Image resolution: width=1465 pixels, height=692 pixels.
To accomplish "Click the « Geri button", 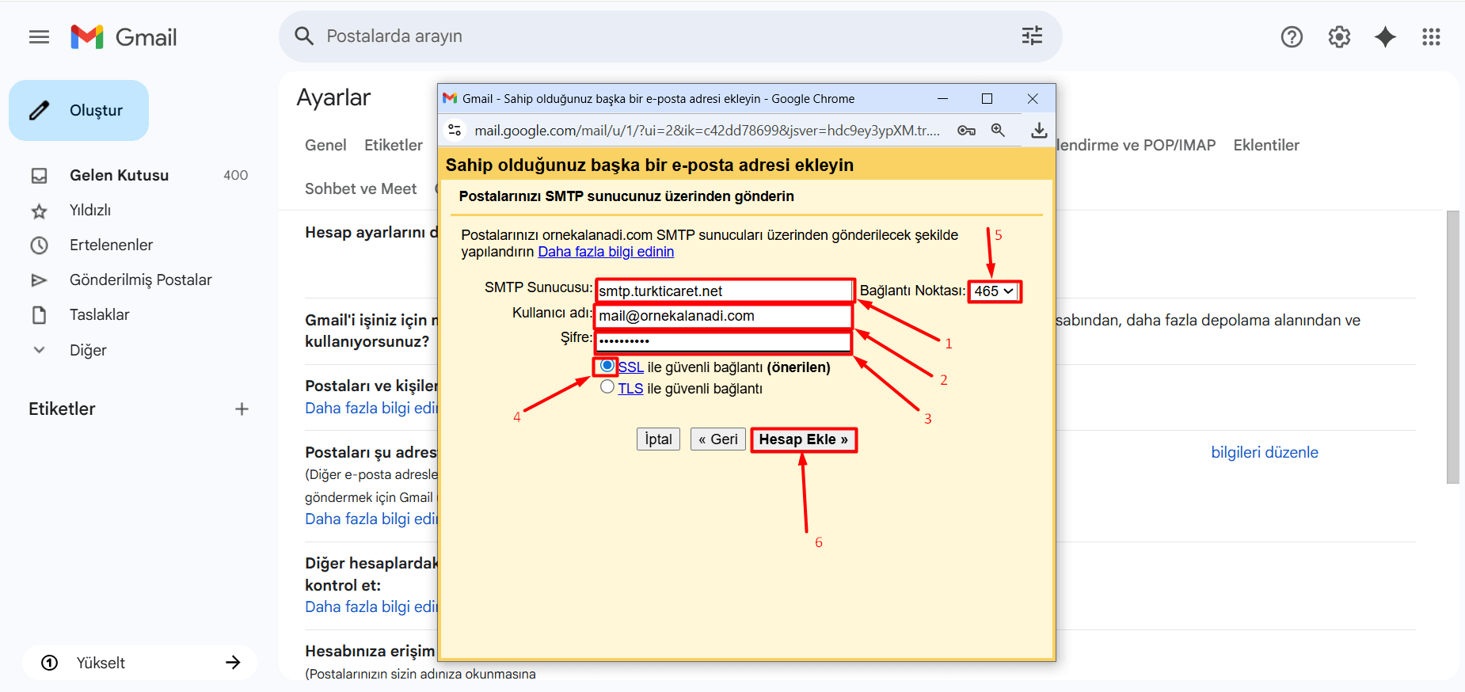I will tap(717, 439).
